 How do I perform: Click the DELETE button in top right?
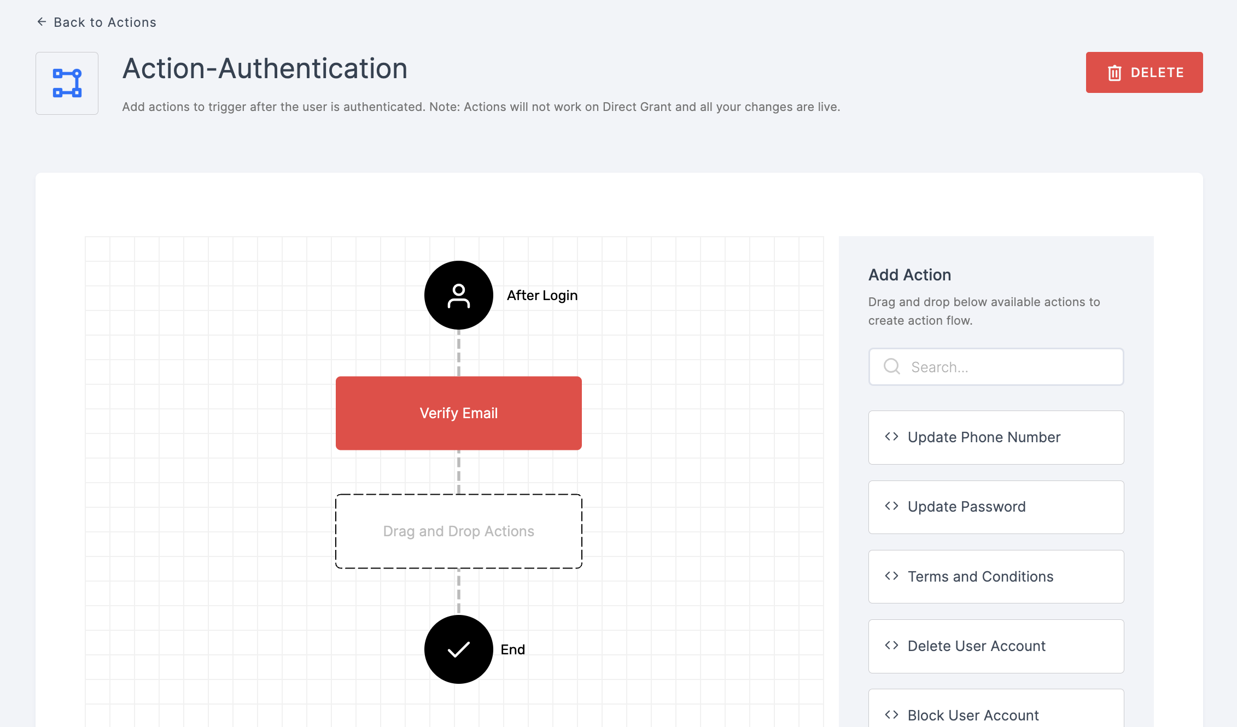point(1145,72)
